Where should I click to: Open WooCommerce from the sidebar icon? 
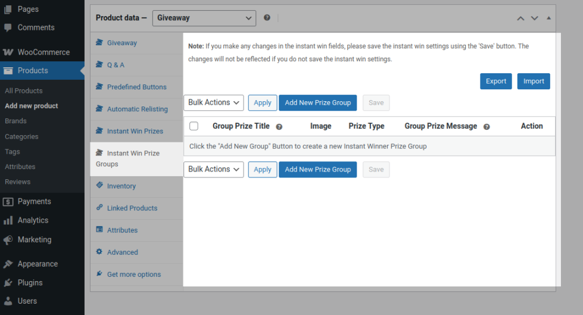click(x=8, y=52)
